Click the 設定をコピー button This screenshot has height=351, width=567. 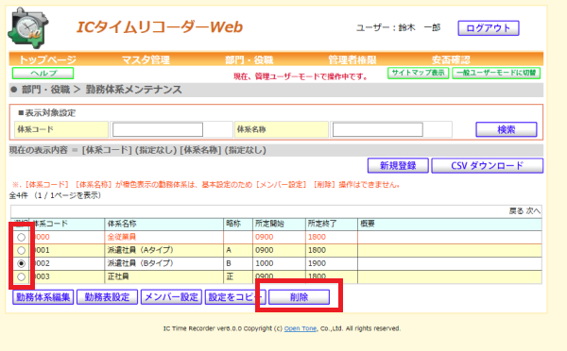coord(235,297)
